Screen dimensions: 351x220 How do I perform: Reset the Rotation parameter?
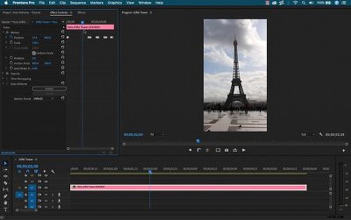point(63,58)
